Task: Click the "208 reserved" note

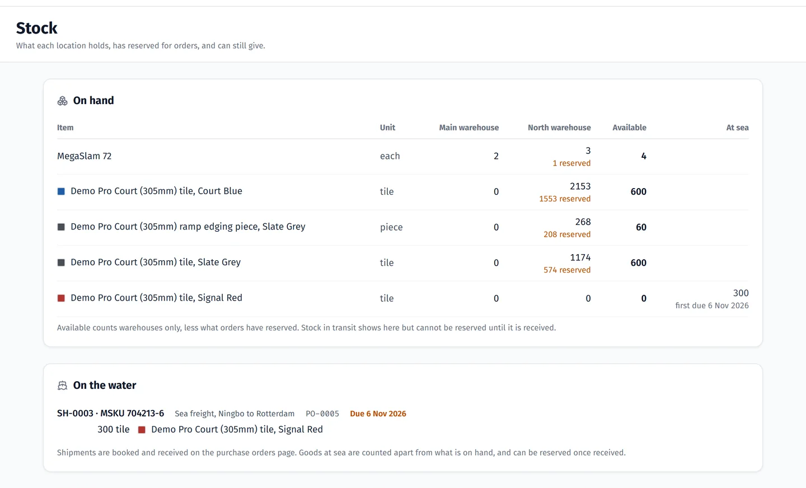Action: [x=567, y=234]
